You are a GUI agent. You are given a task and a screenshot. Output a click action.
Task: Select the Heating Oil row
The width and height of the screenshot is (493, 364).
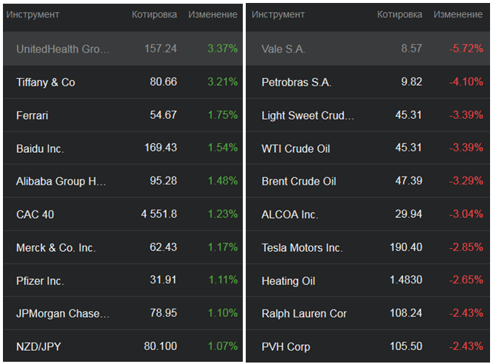coord(289,281)
